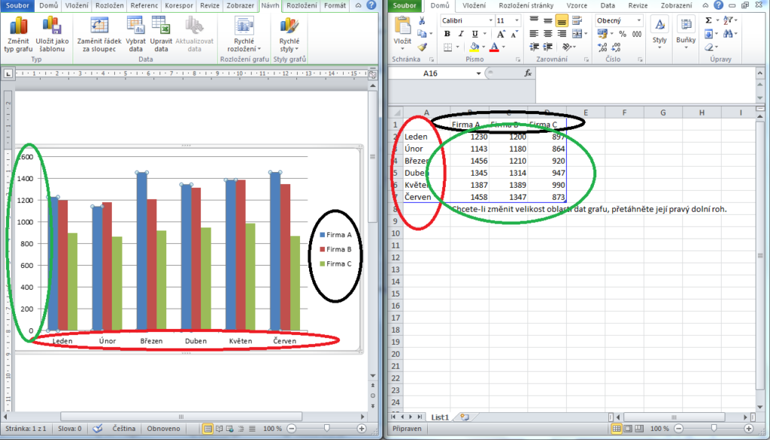Viewport: 770px width, 440px height.
Task: Click the AutoSum sigma icon in Excel
Action: point(708,20)
